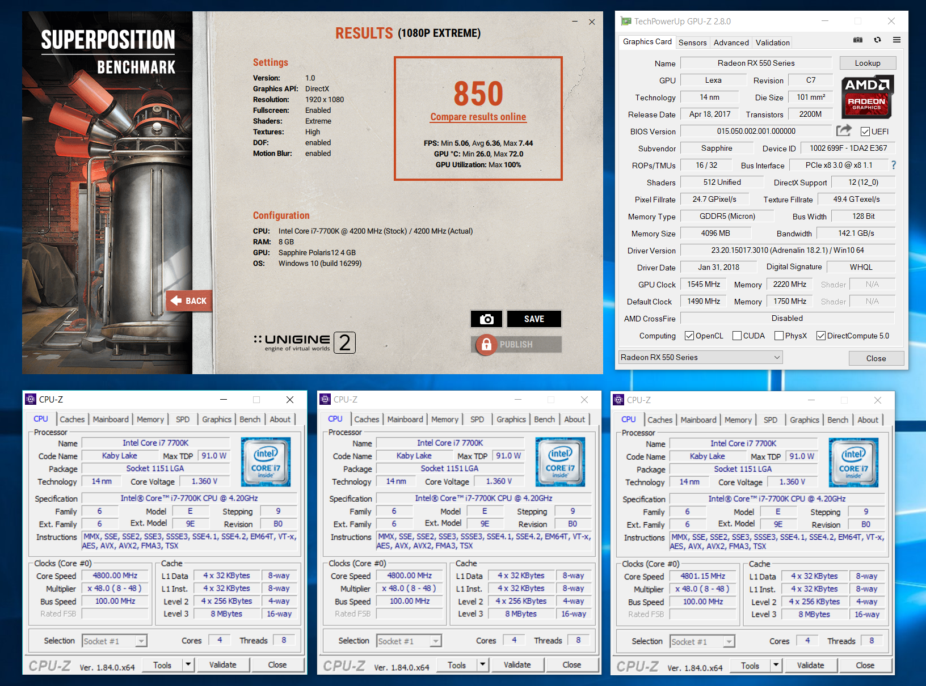Open the Validation tab in GPU-Z
The image size is (926, 686).
coord(772,43)
